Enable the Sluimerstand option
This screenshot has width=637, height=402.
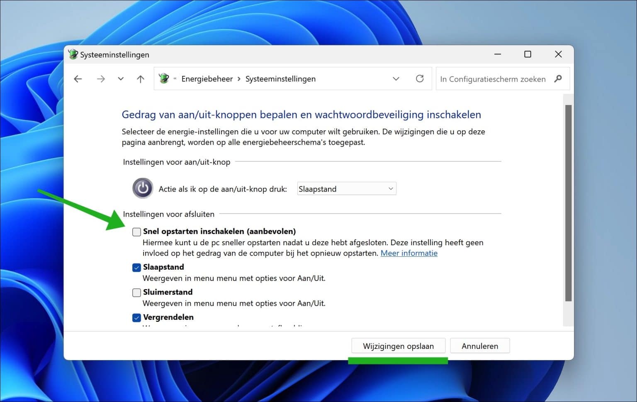(x=136, y=292)
